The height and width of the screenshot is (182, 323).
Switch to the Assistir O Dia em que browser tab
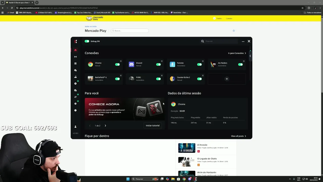pos(19,3)
